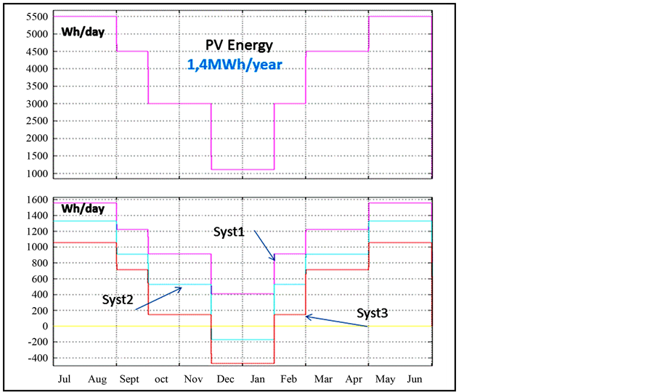Image resolution: width=655 pixels, height=392 pixels.
Task: Click the 'Wh/day' label in lower chart
Action: tap(83, 208)
